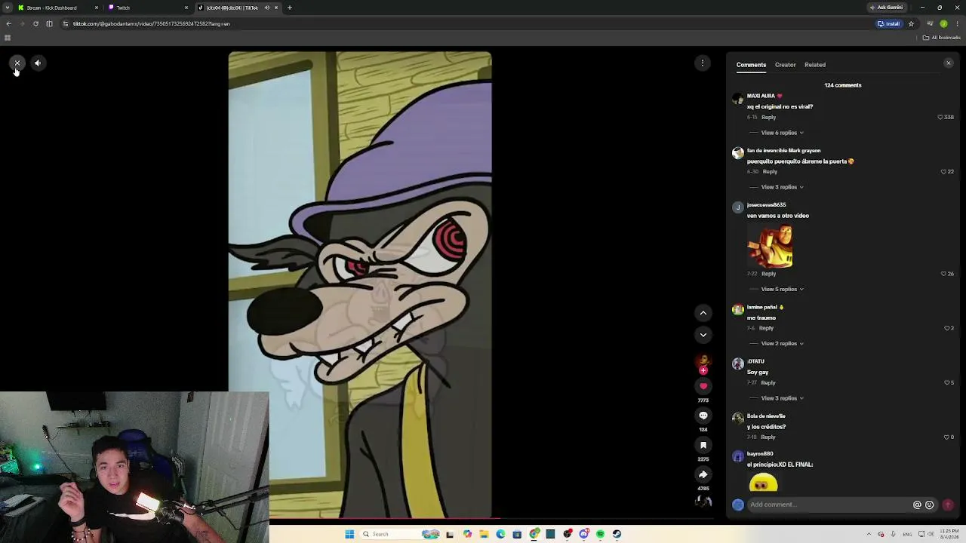Post the comment with send arrow
Viewport: 966px width, 543px height.
[948, 505]
